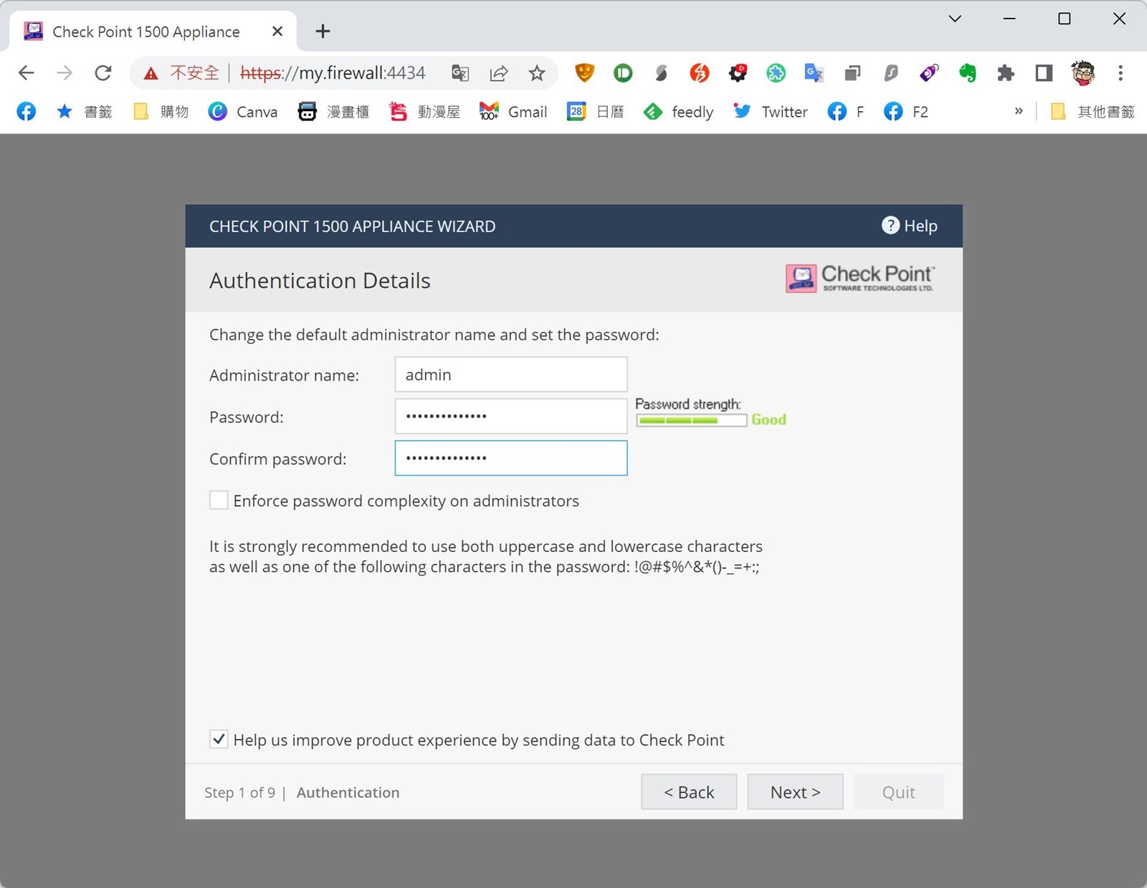Open Chrome three-dot menu

click(x=1120, y=72)
